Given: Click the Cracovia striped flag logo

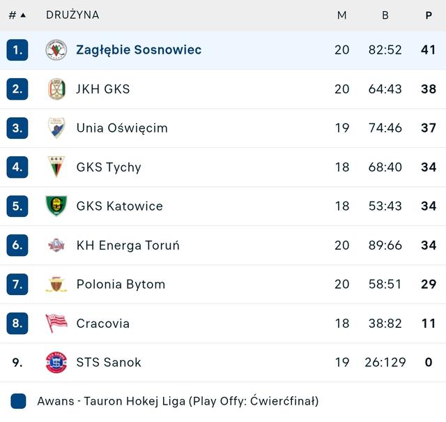Looking at the screenshot, I should (56, 323).
